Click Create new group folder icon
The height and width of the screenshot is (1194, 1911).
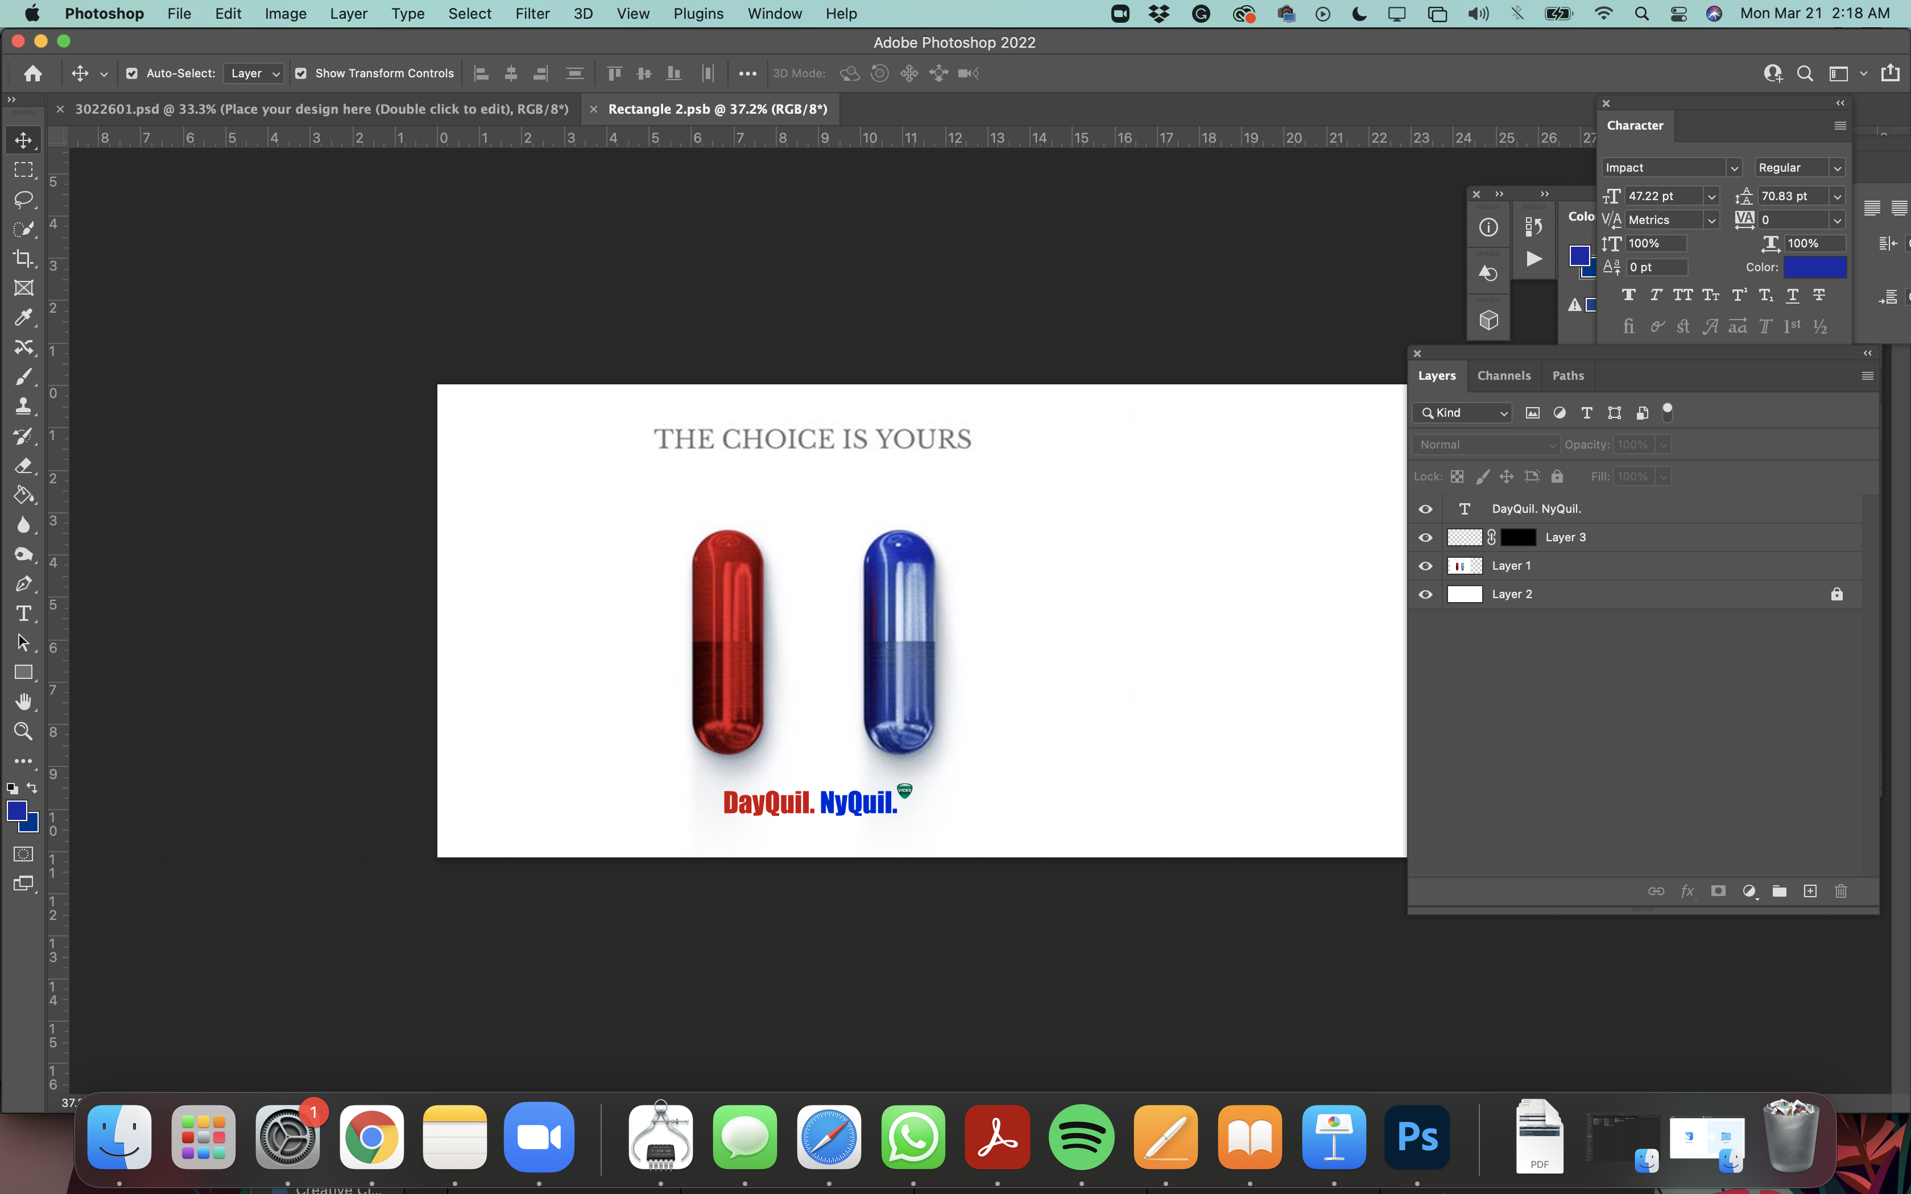pos(1779,891)
